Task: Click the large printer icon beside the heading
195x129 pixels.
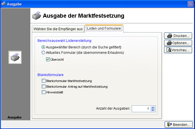Action: point(36,16)
